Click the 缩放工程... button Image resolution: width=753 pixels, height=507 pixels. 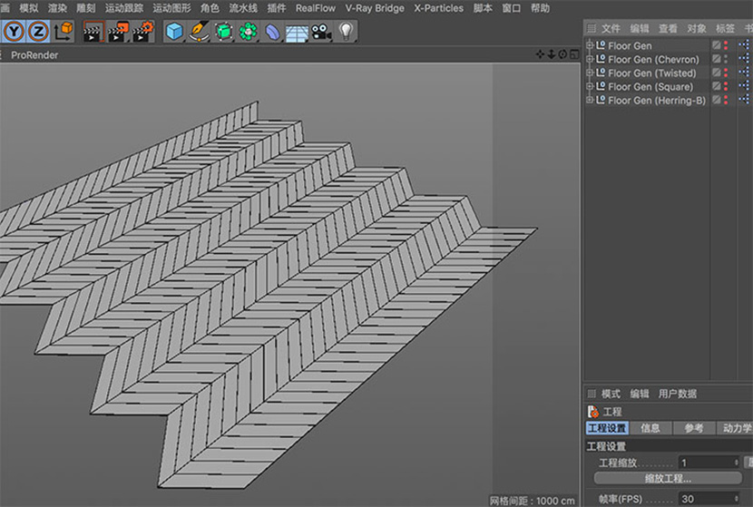click(x=668, y=478)
